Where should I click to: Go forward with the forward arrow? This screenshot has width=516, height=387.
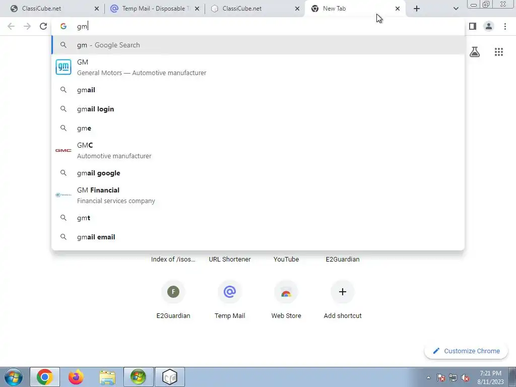point(27,26)
